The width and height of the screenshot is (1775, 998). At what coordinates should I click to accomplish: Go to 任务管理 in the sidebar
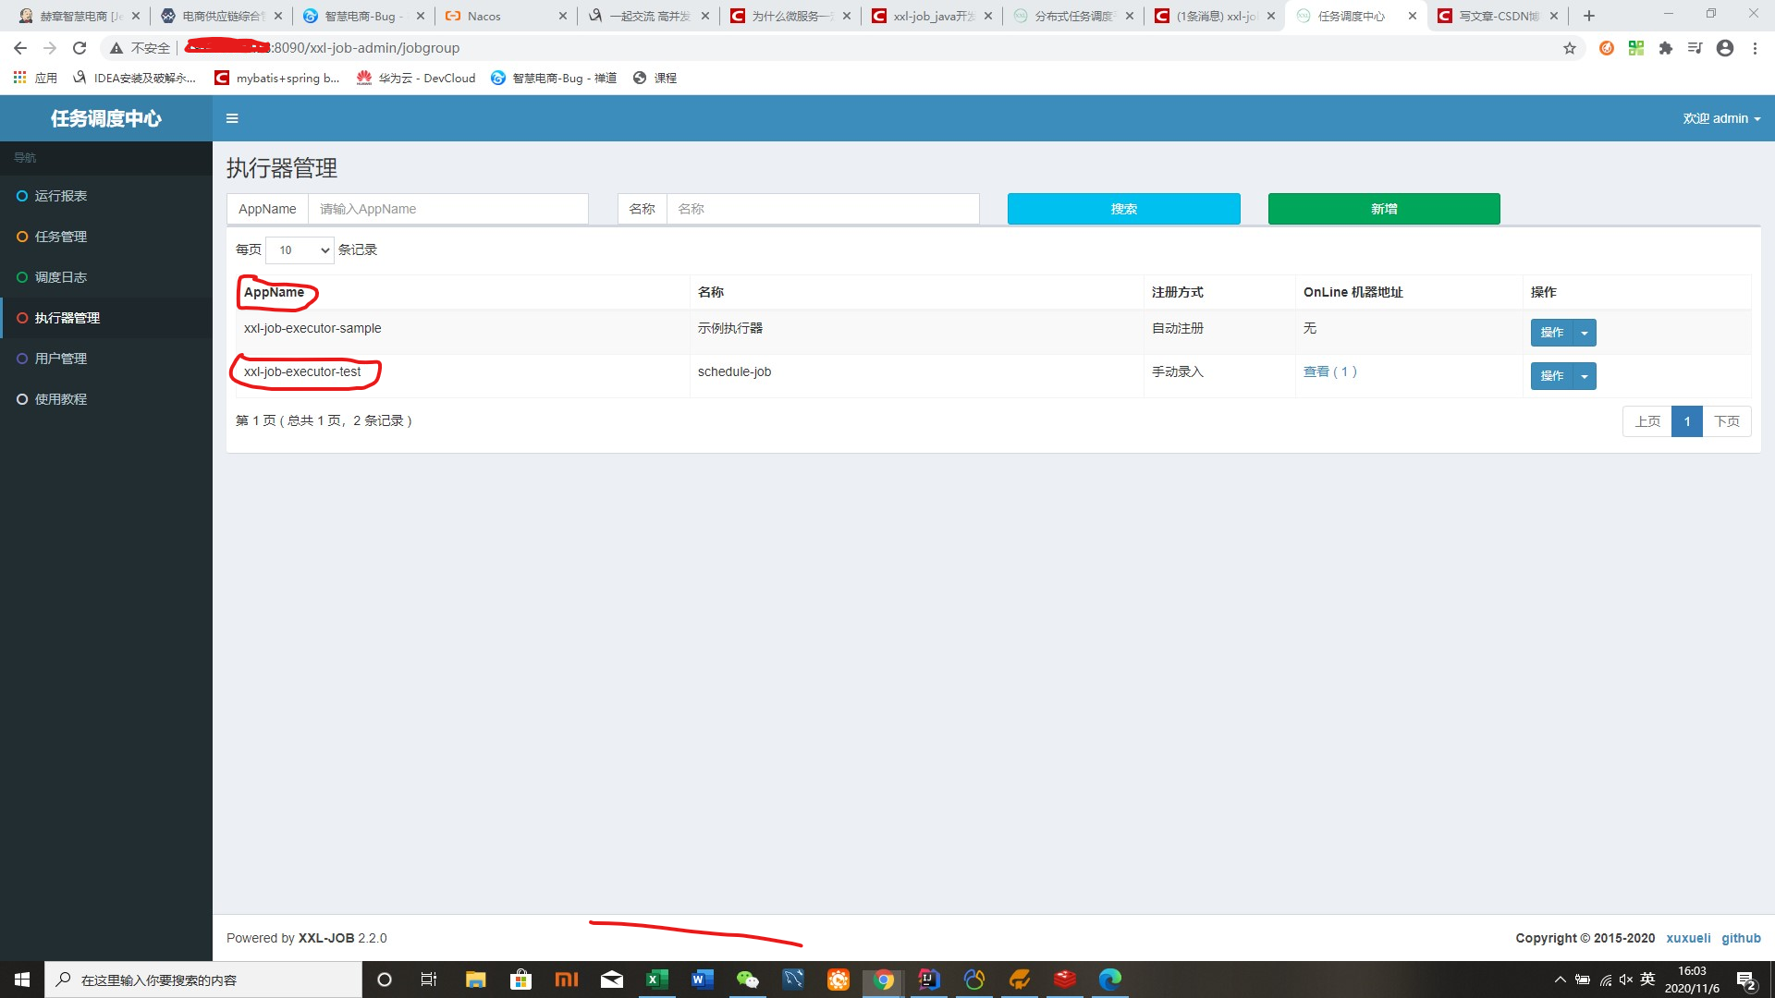[x=61, y=237]
